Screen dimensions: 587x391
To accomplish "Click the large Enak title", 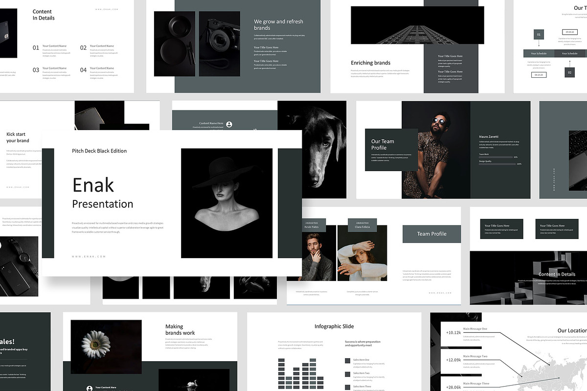I will (x=93, y=185).
